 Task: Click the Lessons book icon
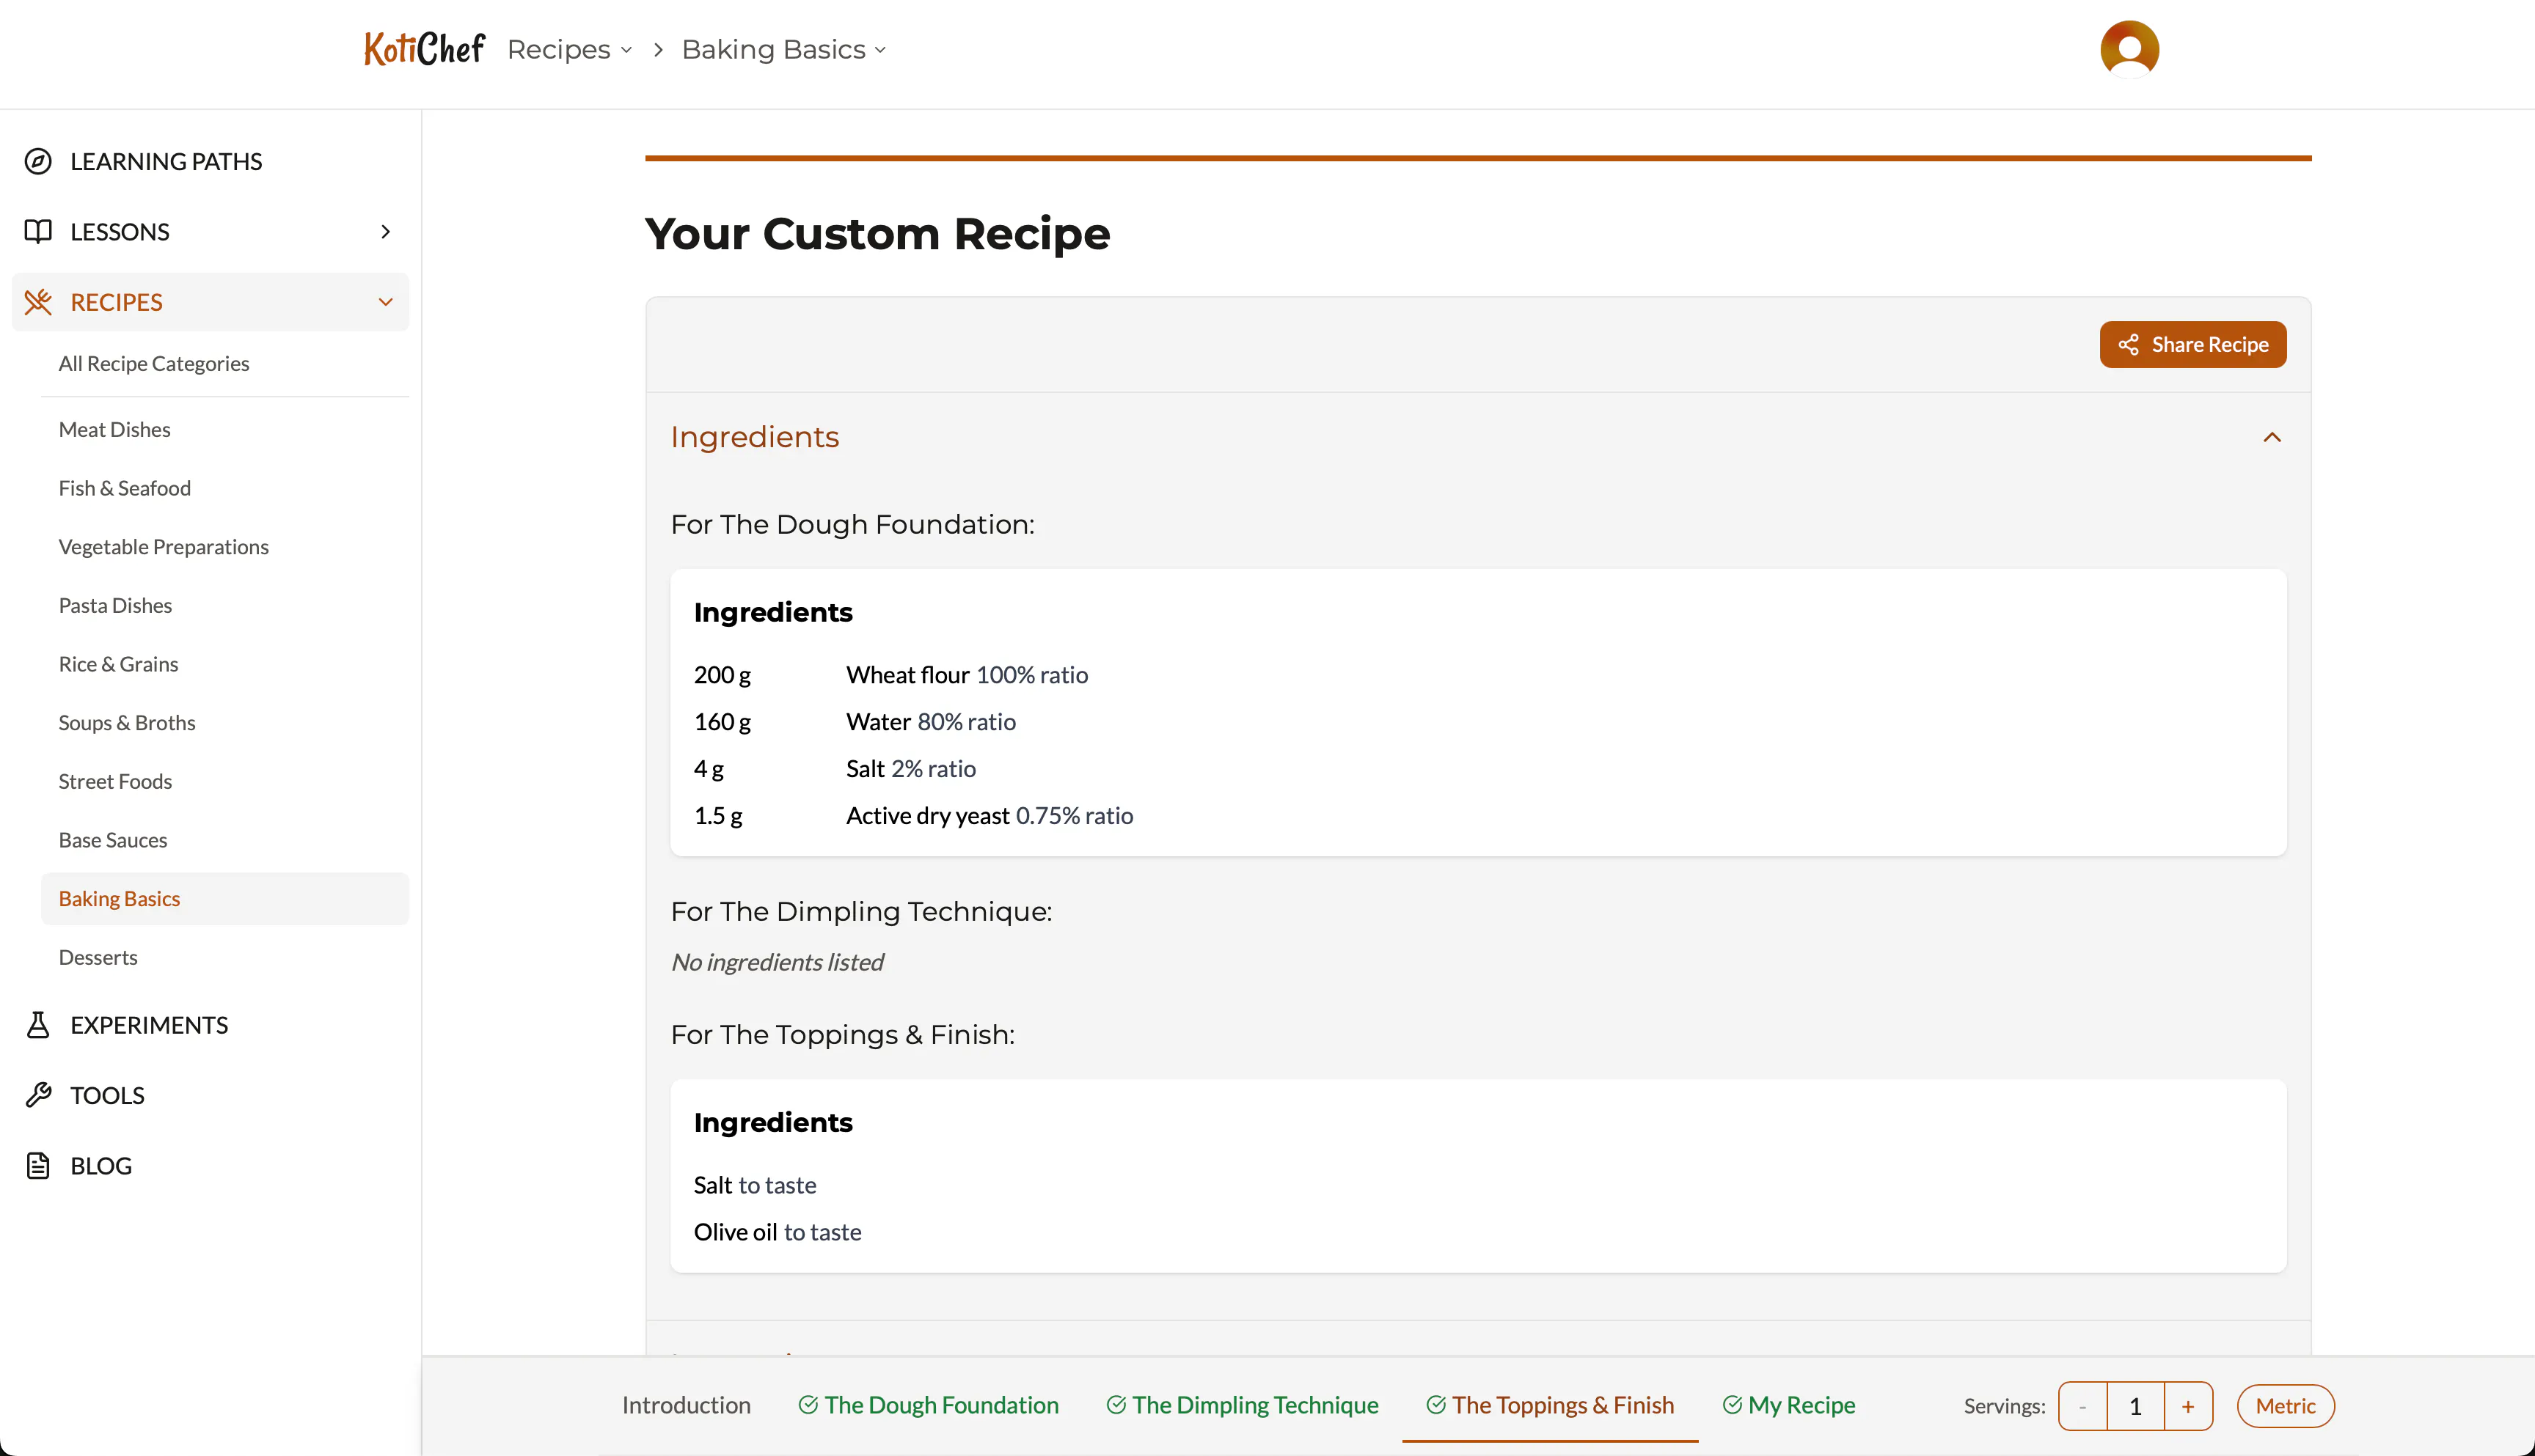(38, 231)
